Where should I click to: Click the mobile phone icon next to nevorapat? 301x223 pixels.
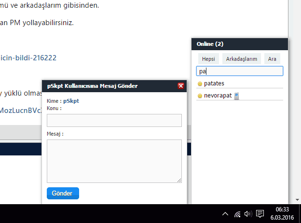[236, 96]
